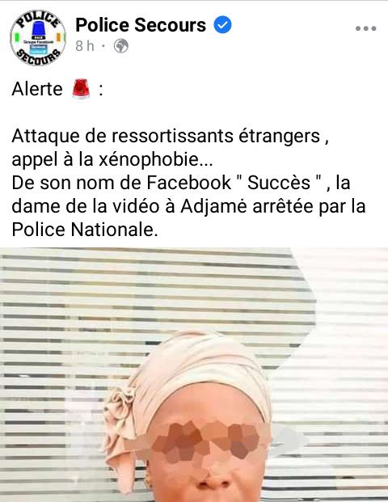
Task: Open the three-dot post options menu
Action: tap(365, 28)
